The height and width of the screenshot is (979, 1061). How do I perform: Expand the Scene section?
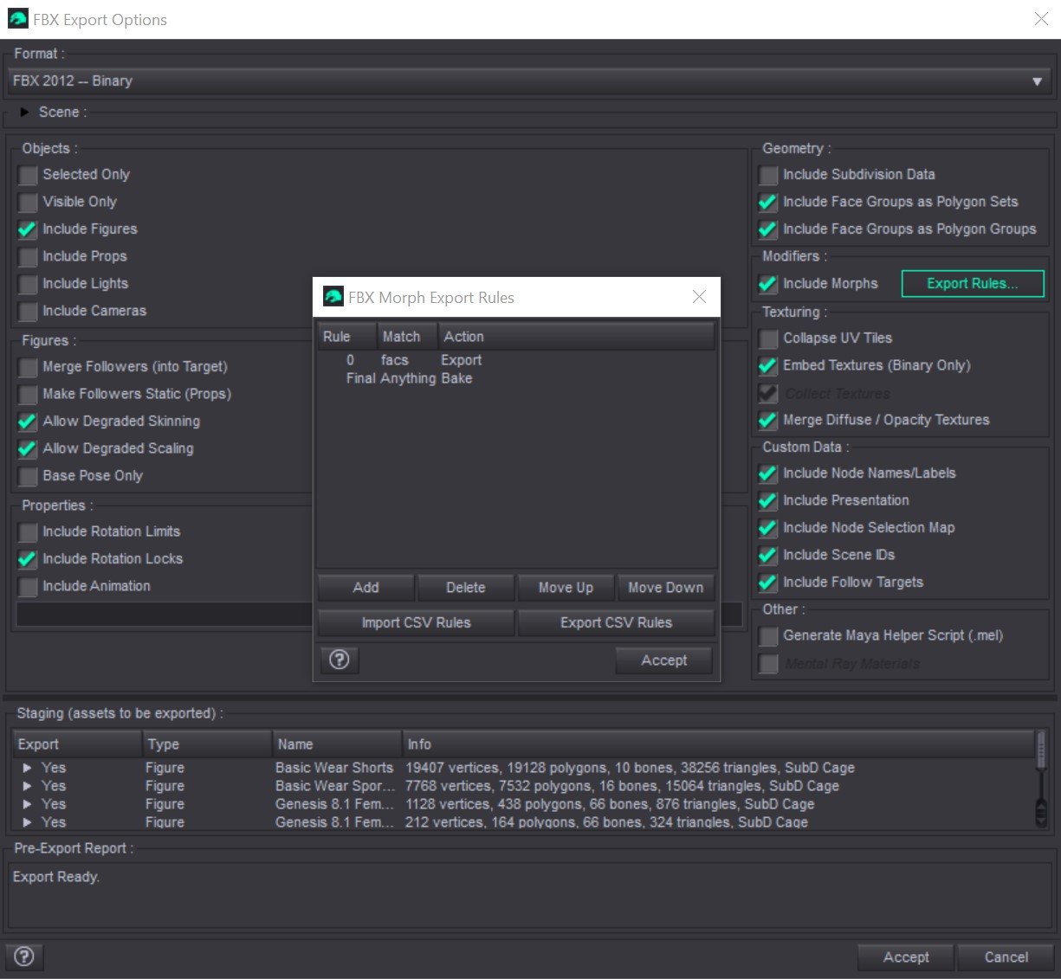[25, 113]
